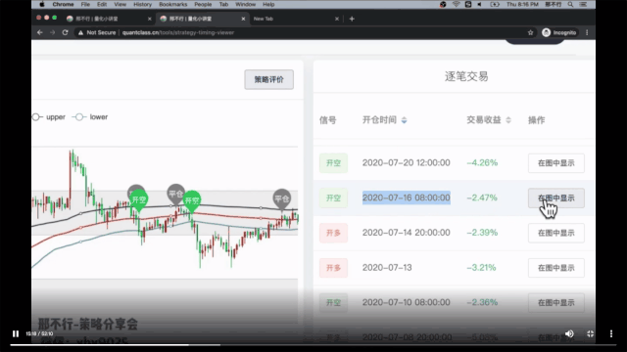Image resolution: width=627 pixels, height=352 pixels.
Task: Click the volume icon in menu bar
Action: coord(479,4)
